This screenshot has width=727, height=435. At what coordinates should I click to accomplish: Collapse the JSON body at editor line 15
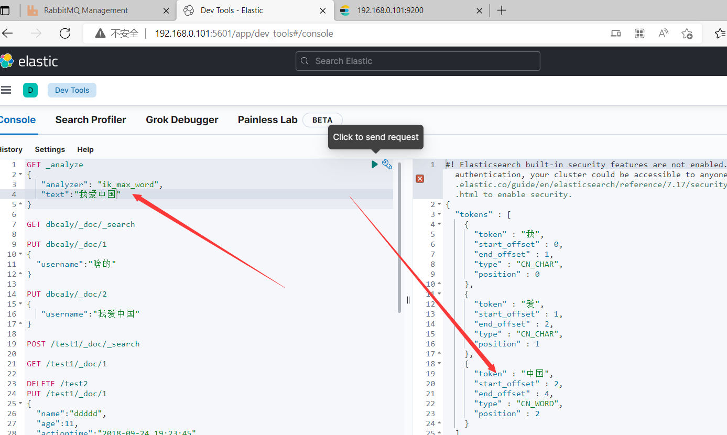pyautogui.click(x=20, y=304)
